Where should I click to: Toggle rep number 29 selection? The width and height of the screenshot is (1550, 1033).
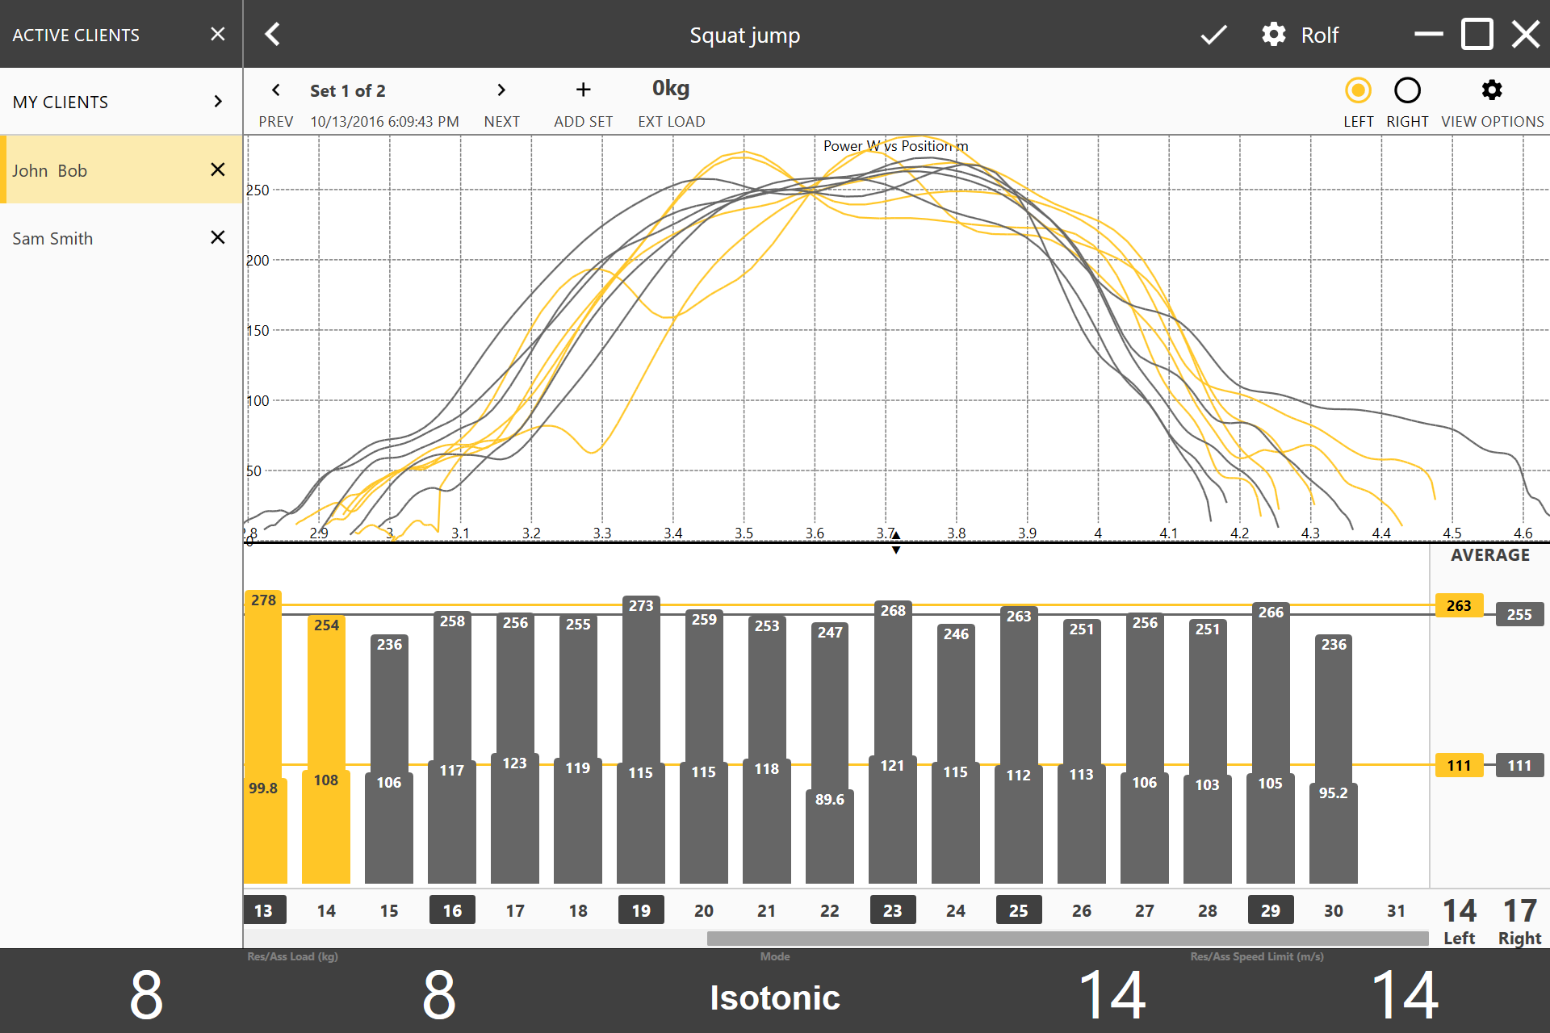[1271, 910]
